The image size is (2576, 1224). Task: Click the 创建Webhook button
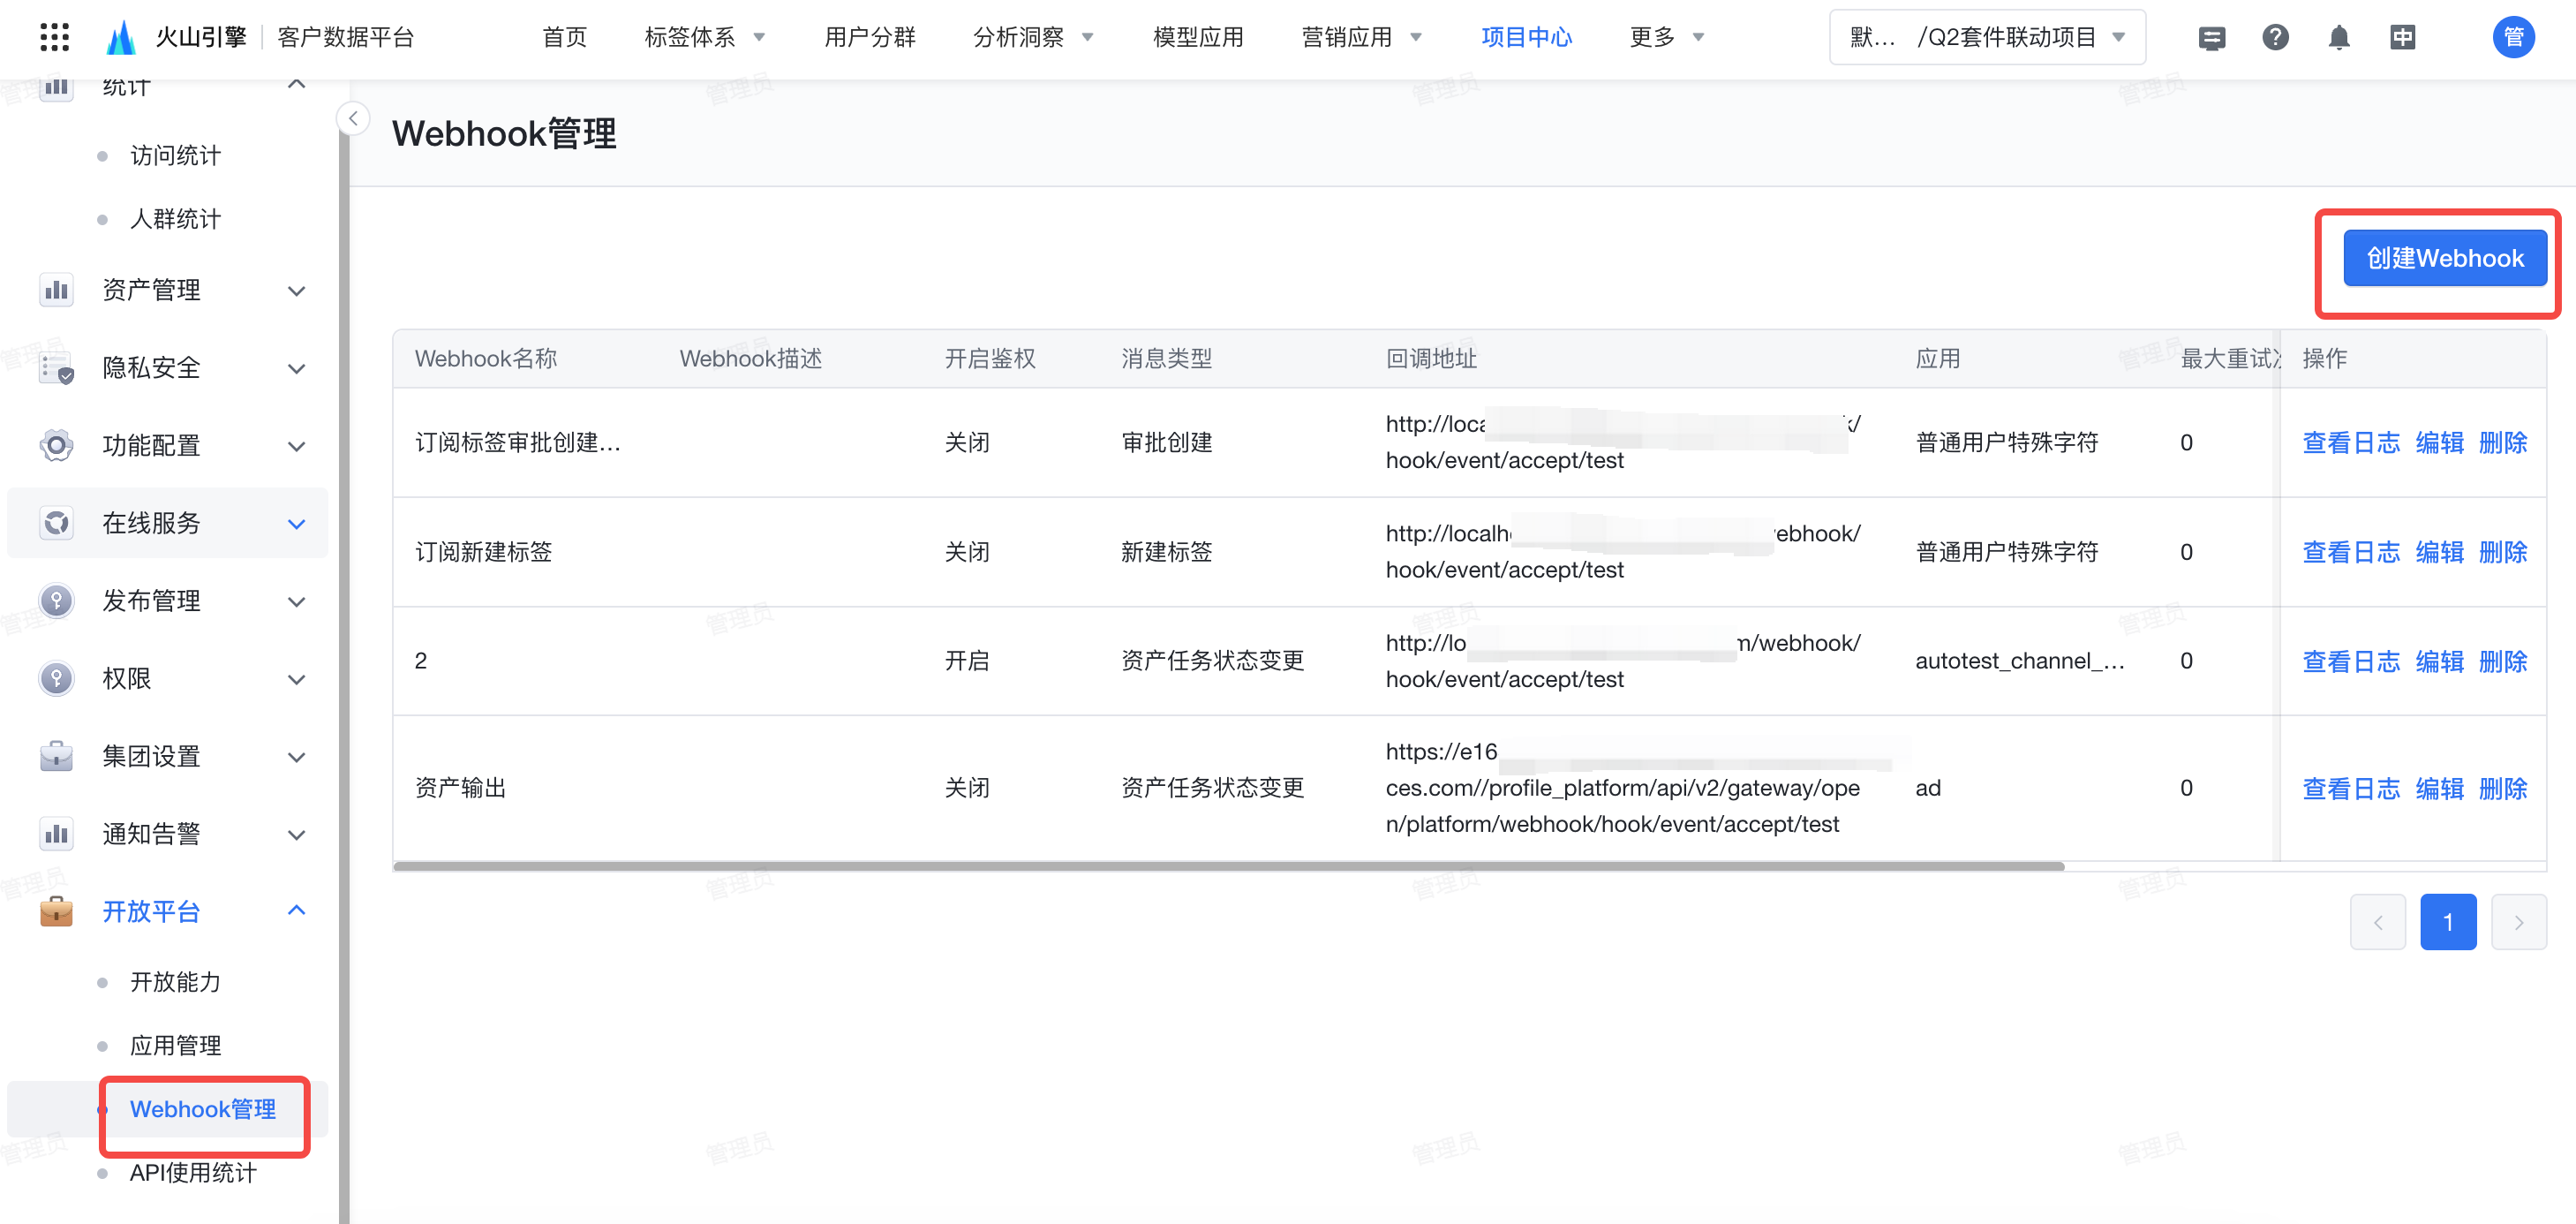[x=2444, y=258]
